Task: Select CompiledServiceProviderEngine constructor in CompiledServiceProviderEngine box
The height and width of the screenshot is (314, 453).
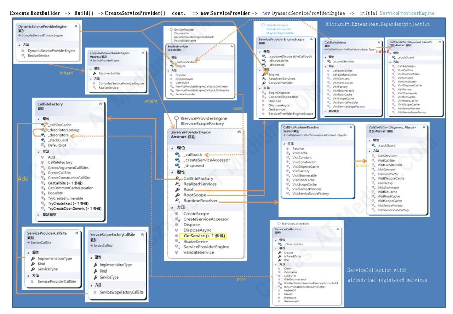Action: click(121, 83)
